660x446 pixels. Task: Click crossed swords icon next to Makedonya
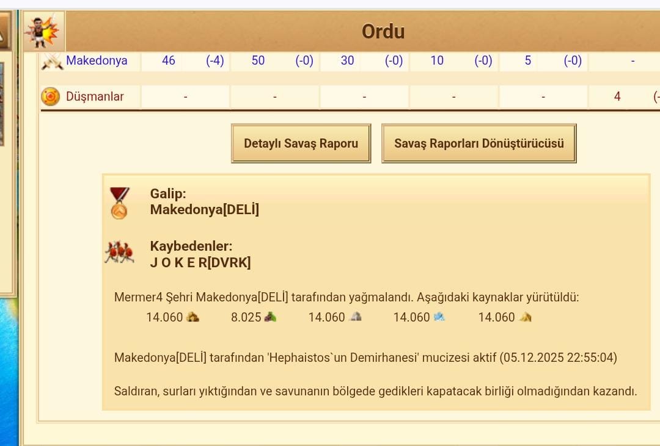coord(52,62)
